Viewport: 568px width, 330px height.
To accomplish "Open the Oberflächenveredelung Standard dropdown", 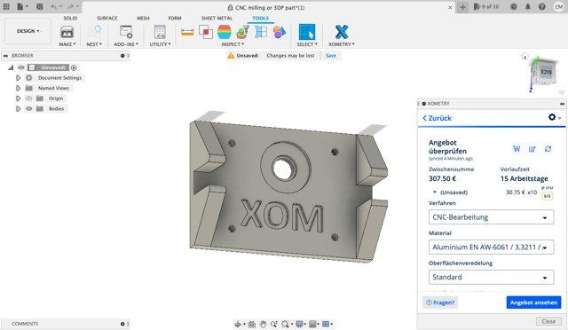I will tap(491, 277).
